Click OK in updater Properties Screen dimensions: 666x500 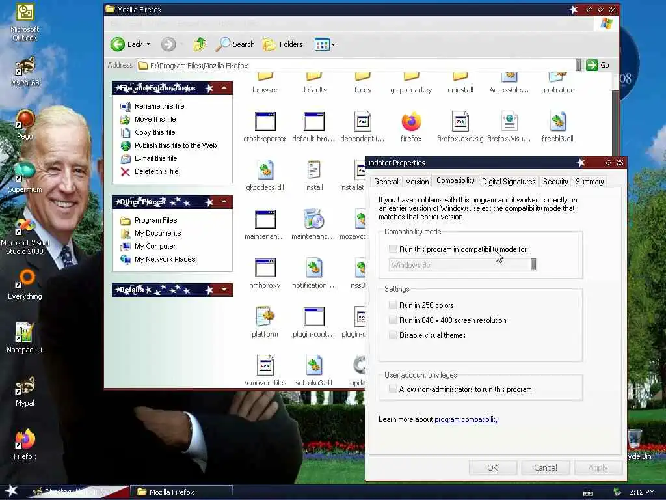point(493,467)
